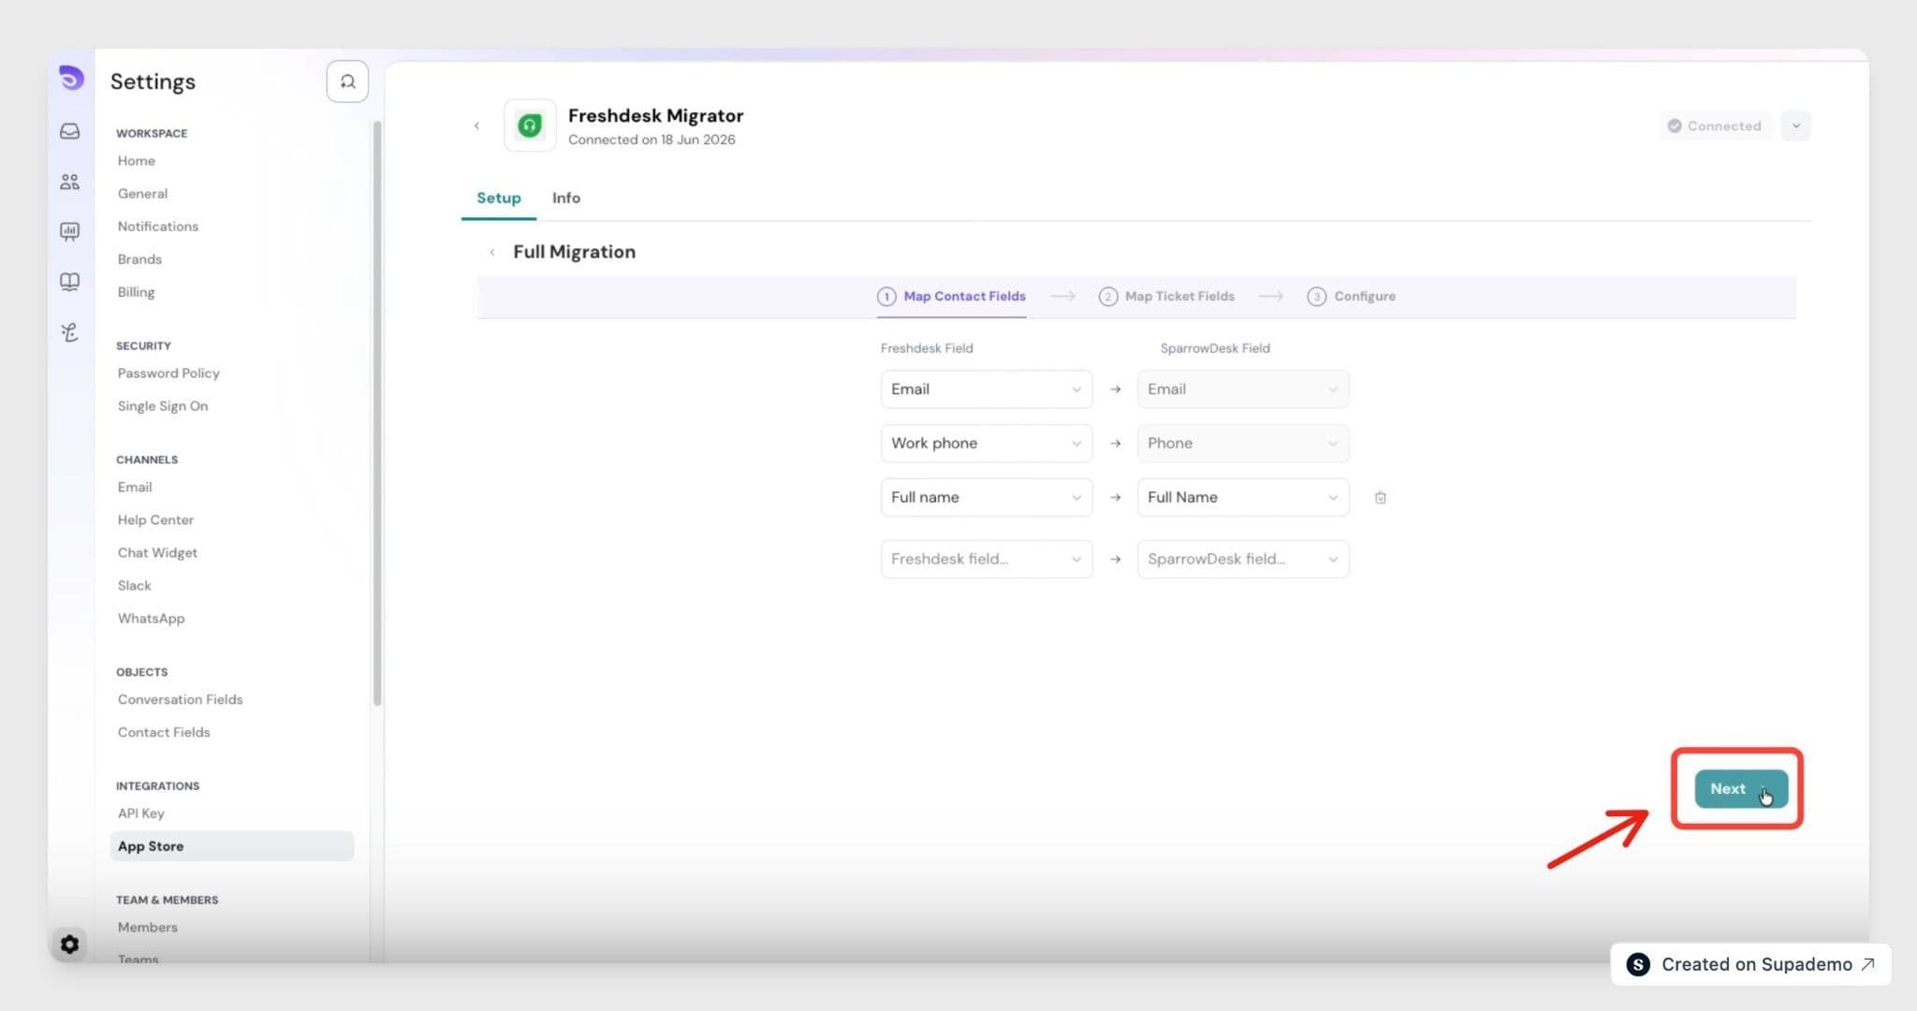Go back using arrow beside Freshdesk logo
This screenshot has width=1917, height=1011.
476,125
